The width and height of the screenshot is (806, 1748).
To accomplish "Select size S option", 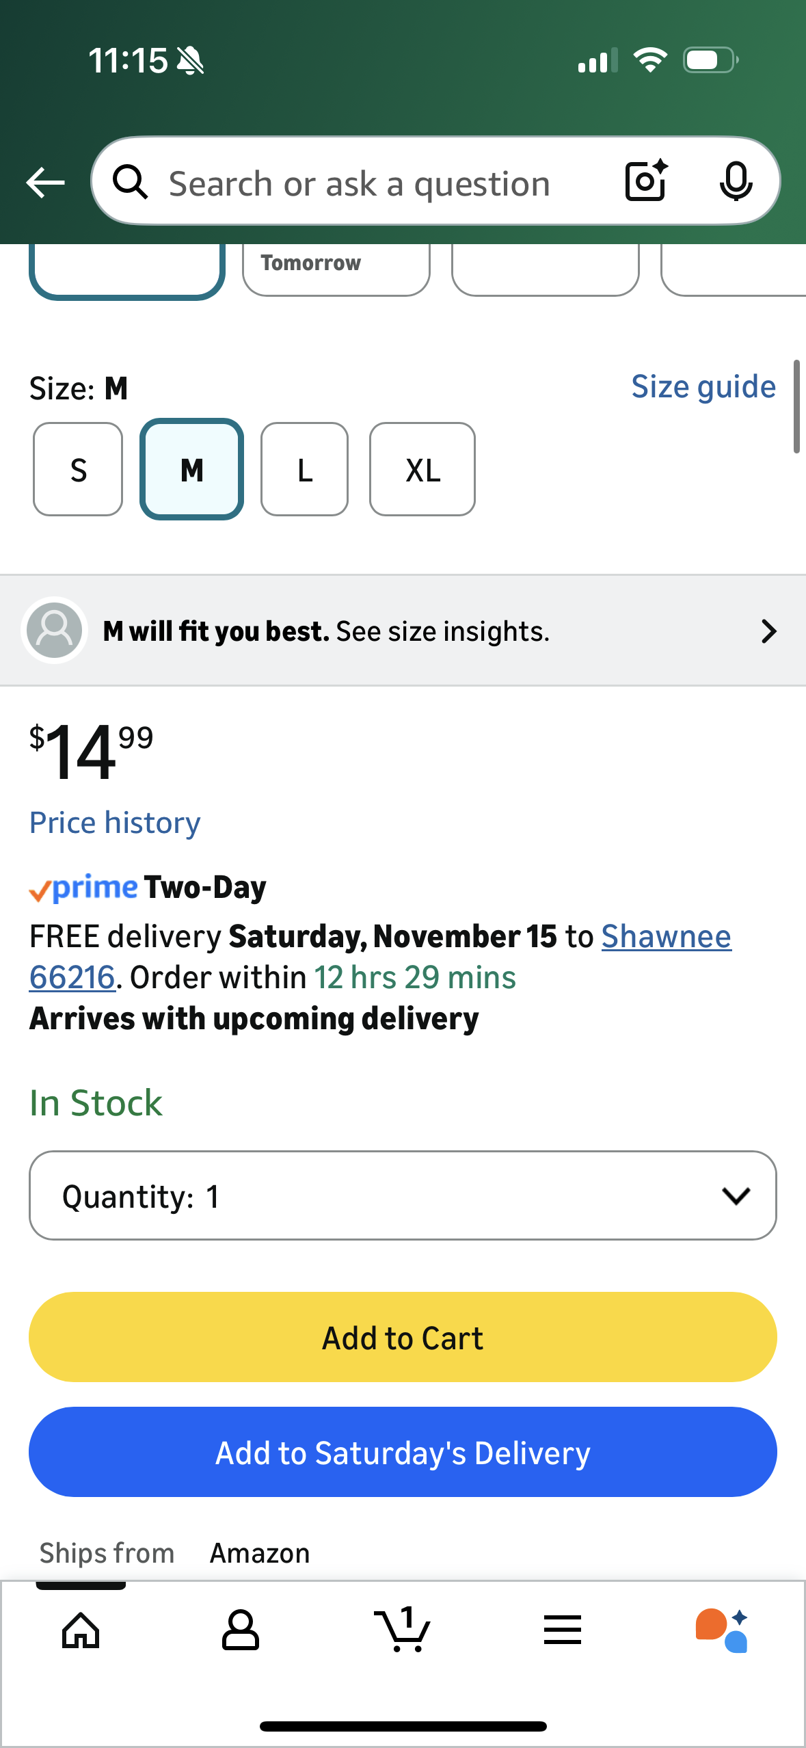I will coord(78,470).
